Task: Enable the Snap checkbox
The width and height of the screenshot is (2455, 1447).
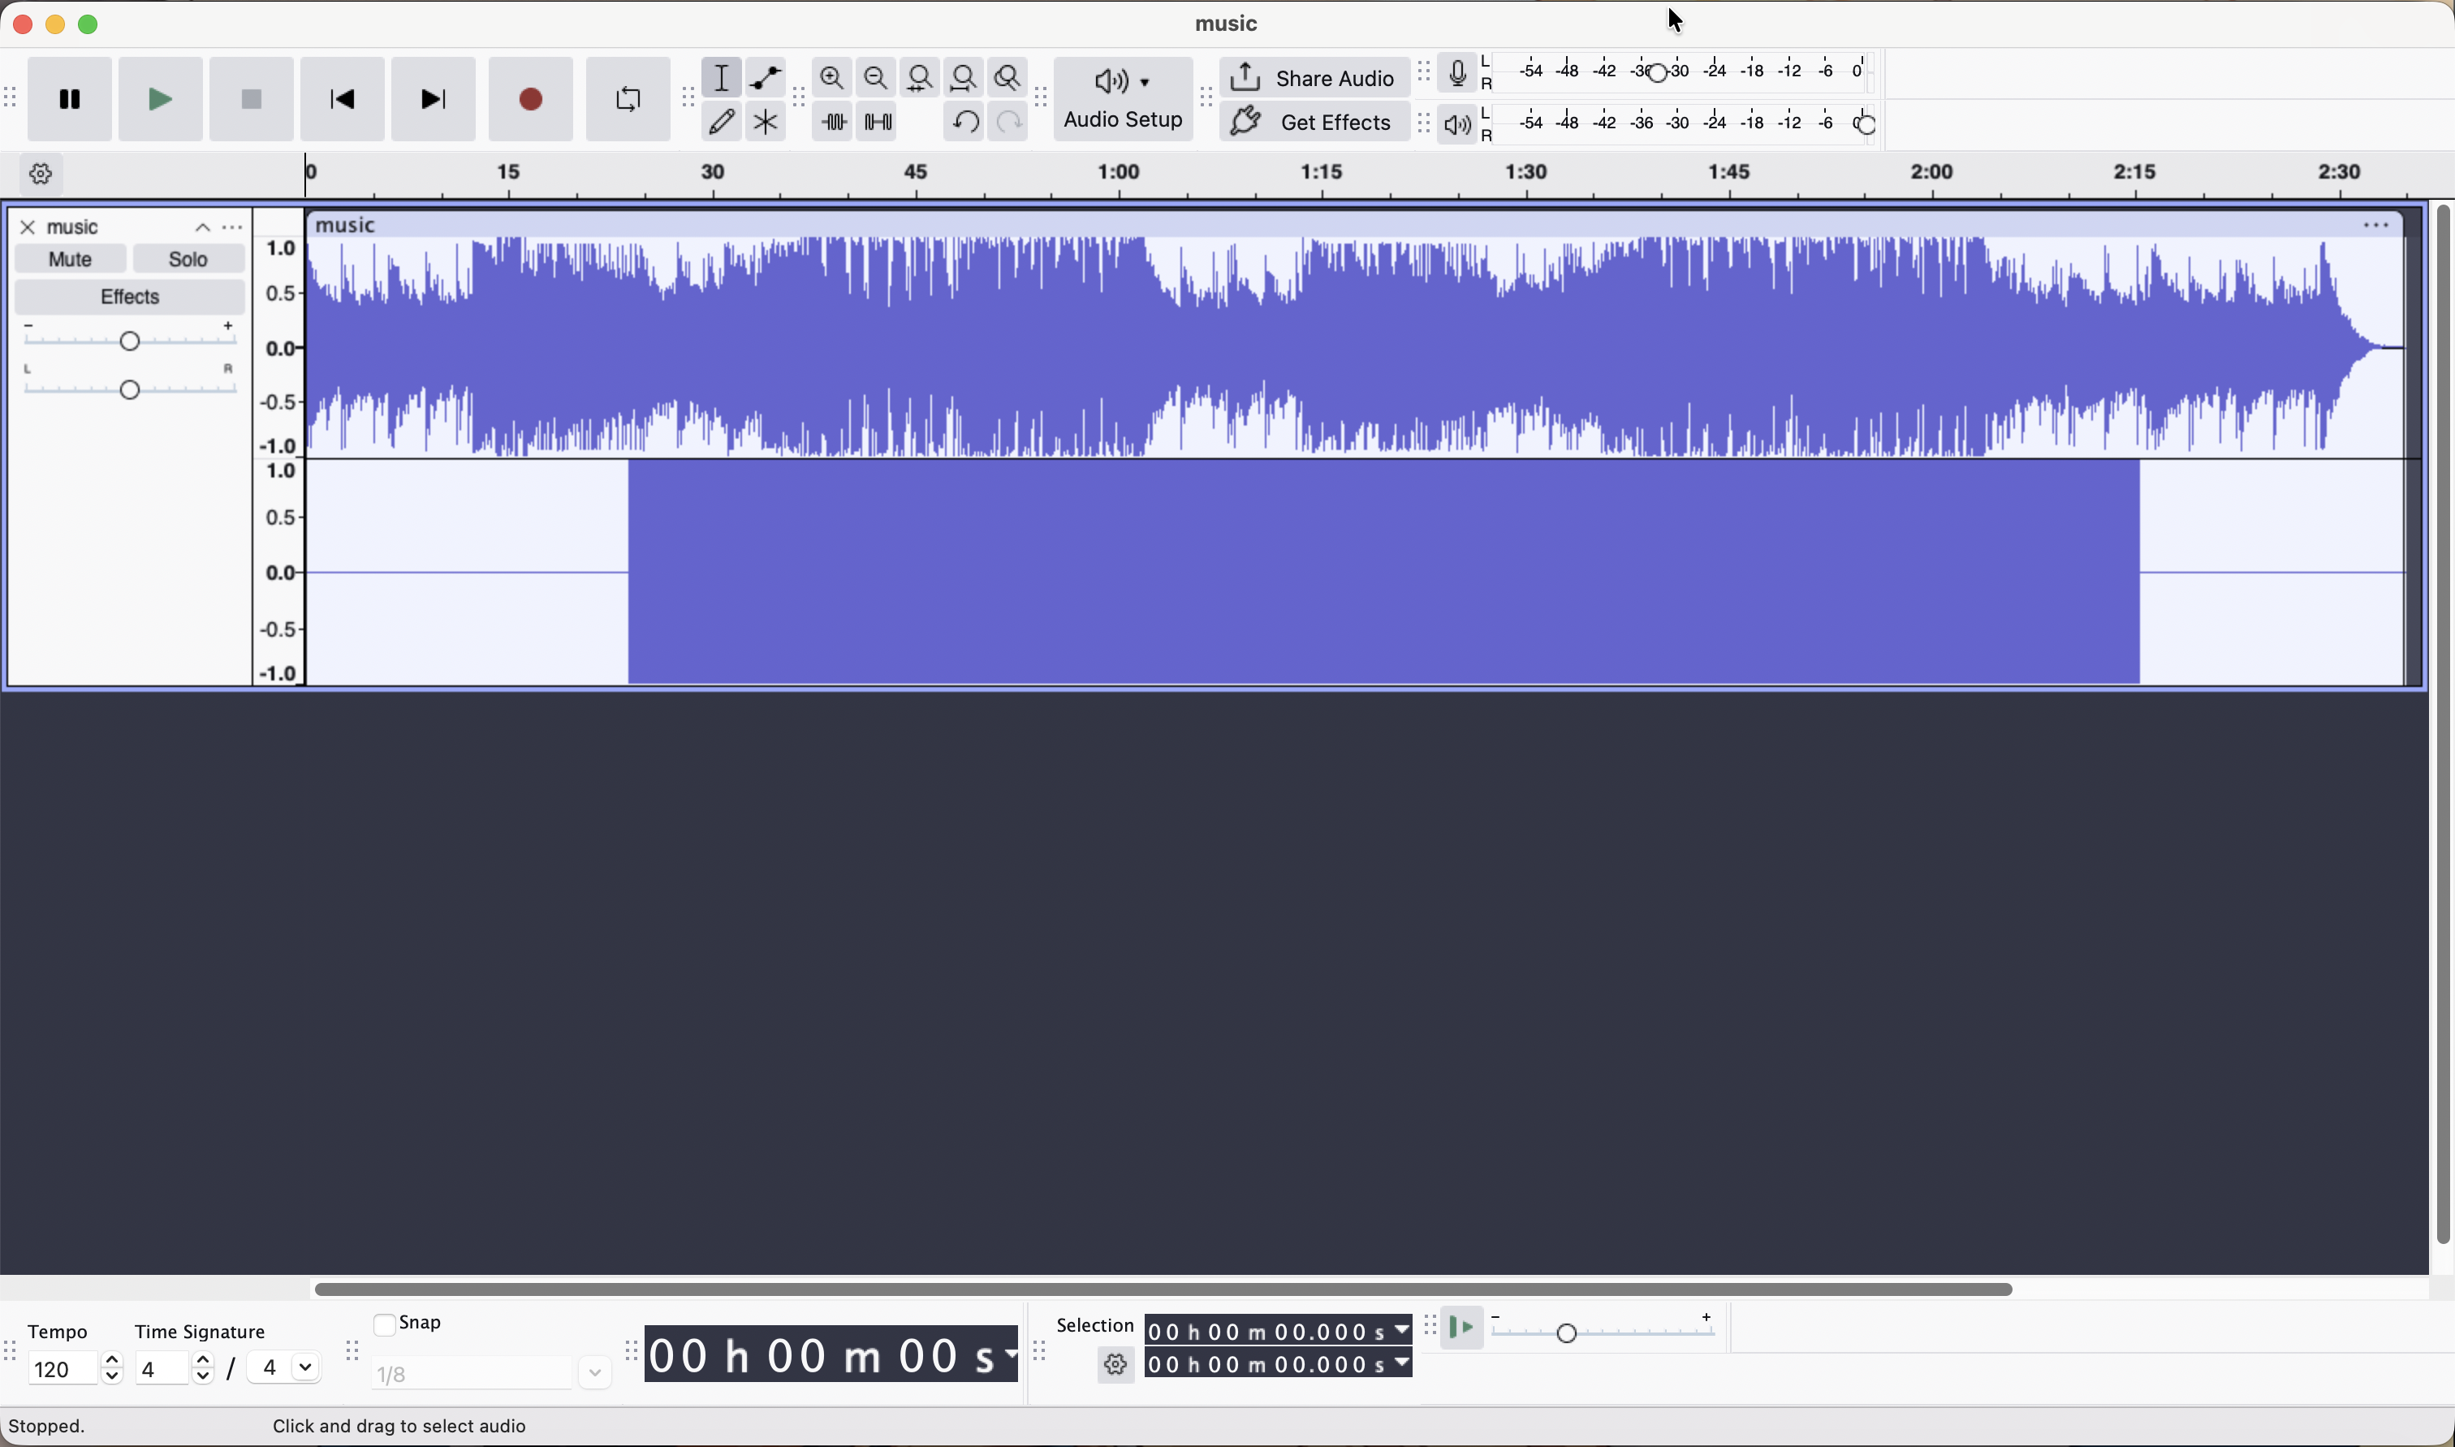Action: click(384, 1324)
